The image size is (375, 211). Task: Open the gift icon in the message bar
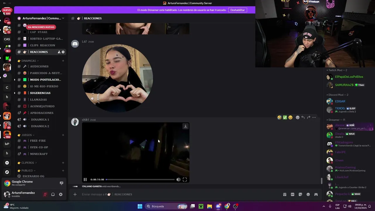284,194
